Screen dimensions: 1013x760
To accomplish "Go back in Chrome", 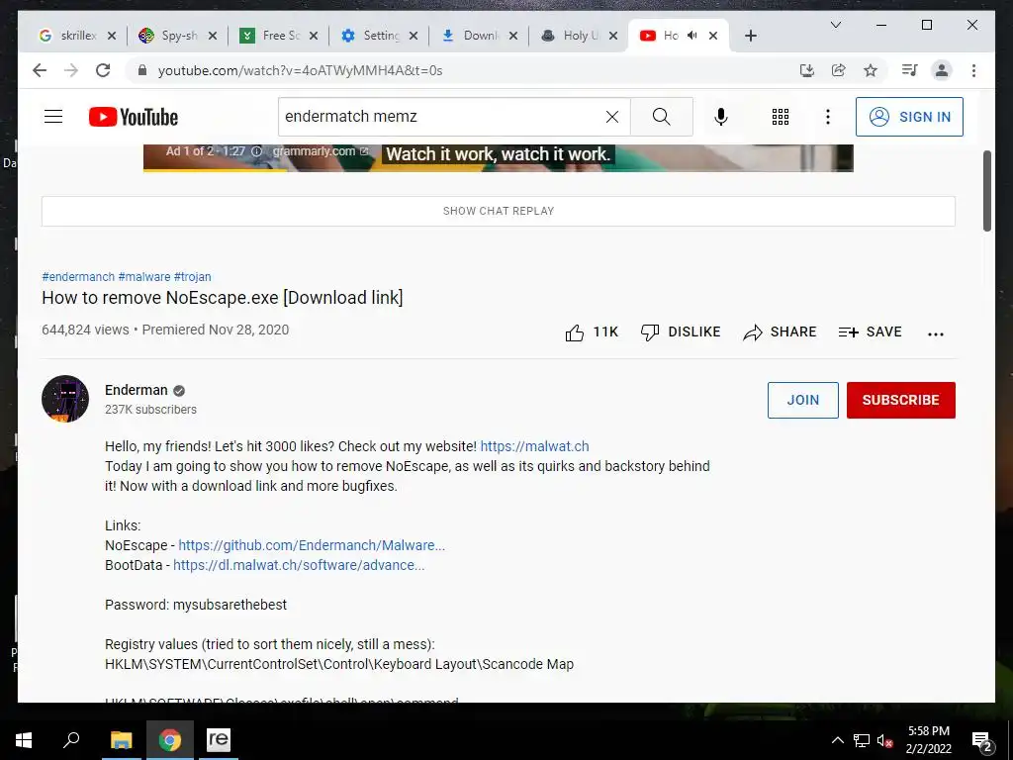I will (x=40, y=70).
